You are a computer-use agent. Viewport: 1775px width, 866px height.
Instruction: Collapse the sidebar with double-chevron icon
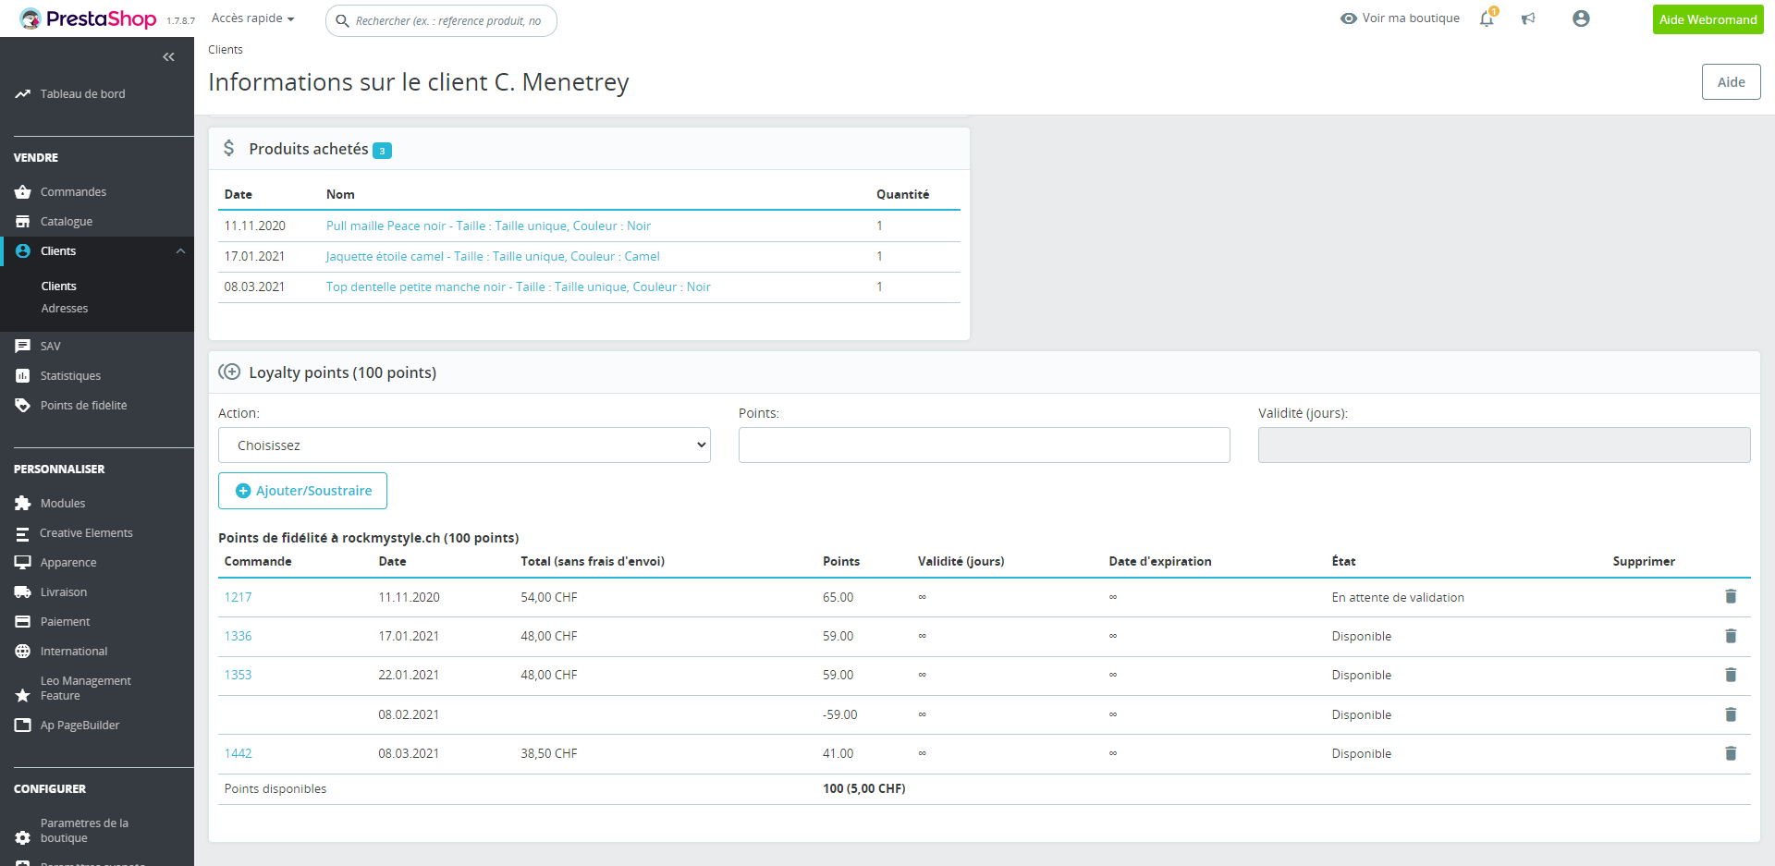pyautogui.click(x=168, y=57)
